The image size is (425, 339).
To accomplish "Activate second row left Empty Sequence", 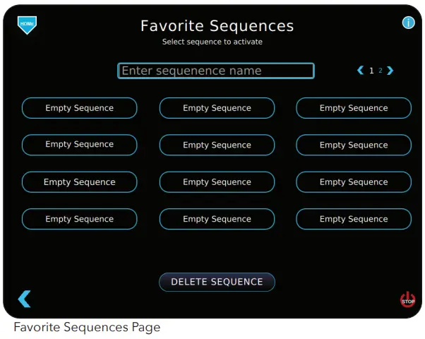I will tap(79, 145).
